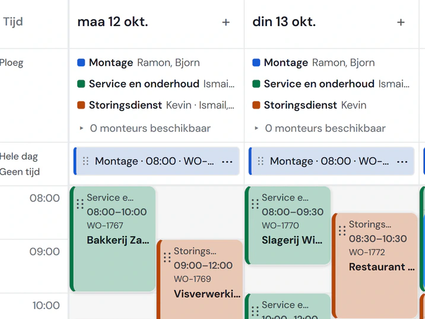Click Monday's Montage Ramon, Bjorn row
The image size is (425, 319).
[x=138, y=62]
